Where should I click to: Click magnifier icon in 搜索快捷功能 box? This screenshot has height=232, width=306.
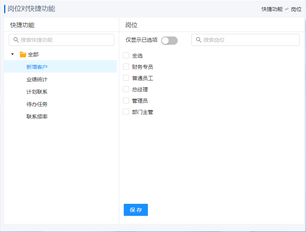click(16, 40)
